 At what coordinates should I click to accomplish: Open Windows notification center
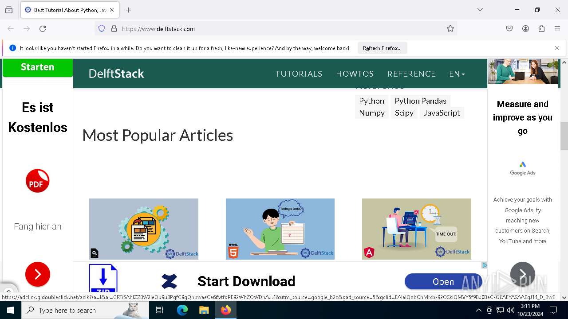pos(553,310)
